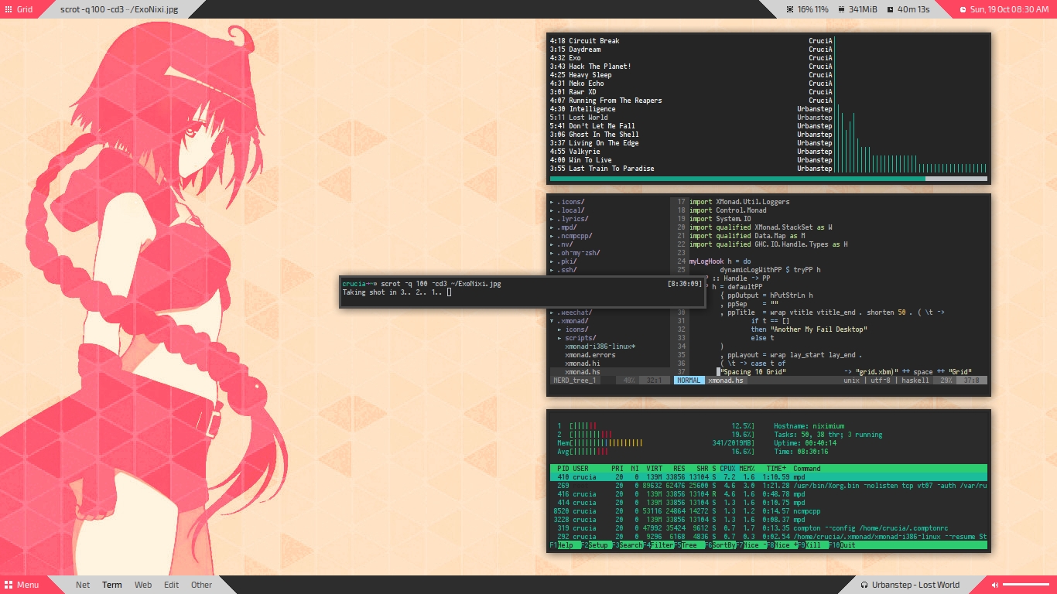Click htop F1 Help button
1057x594 pixels.
pyautogui.click(x=566, y=545)
